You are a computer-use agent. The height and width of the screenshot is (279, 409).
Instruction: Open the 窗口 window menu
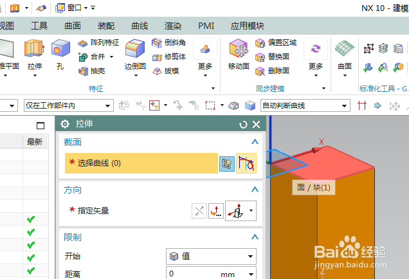point(72,8)
